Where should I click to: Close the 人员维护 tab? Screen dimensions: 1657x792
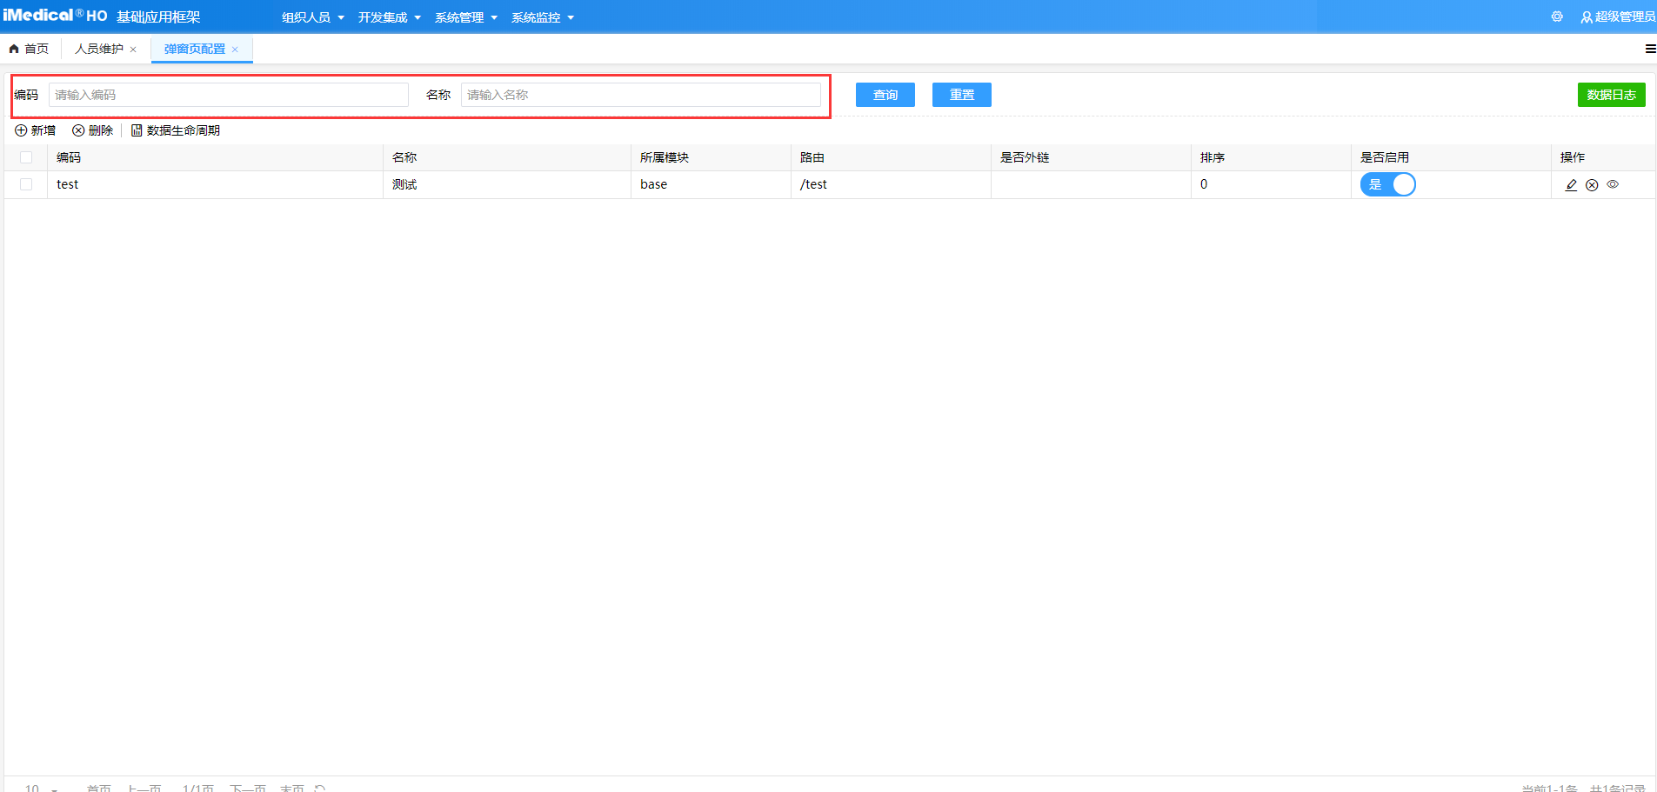tap(133, 50)
